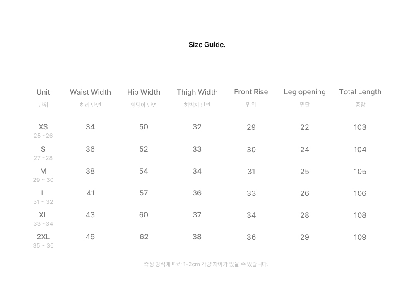Click the XS waist width value 34
The height and width of the screenshot is (305, 414).
[x=90, y=127]
